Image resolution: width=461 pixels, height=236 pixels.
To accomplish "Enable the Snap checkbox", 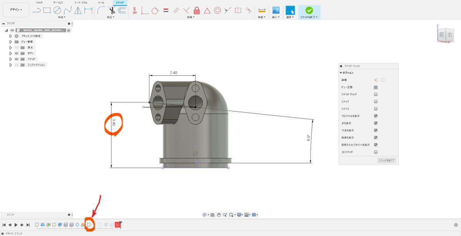I will click(376, 101).
